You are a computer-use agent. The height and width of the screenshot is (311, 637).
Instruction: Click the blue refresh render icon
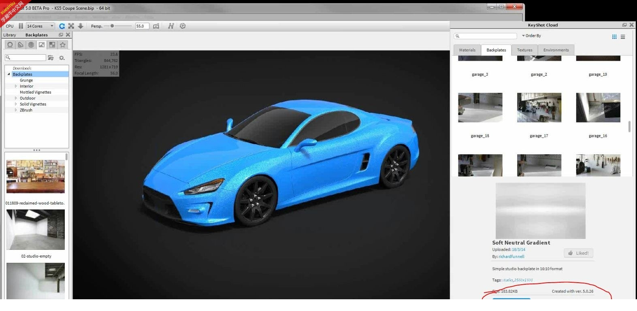coord(62,26)
